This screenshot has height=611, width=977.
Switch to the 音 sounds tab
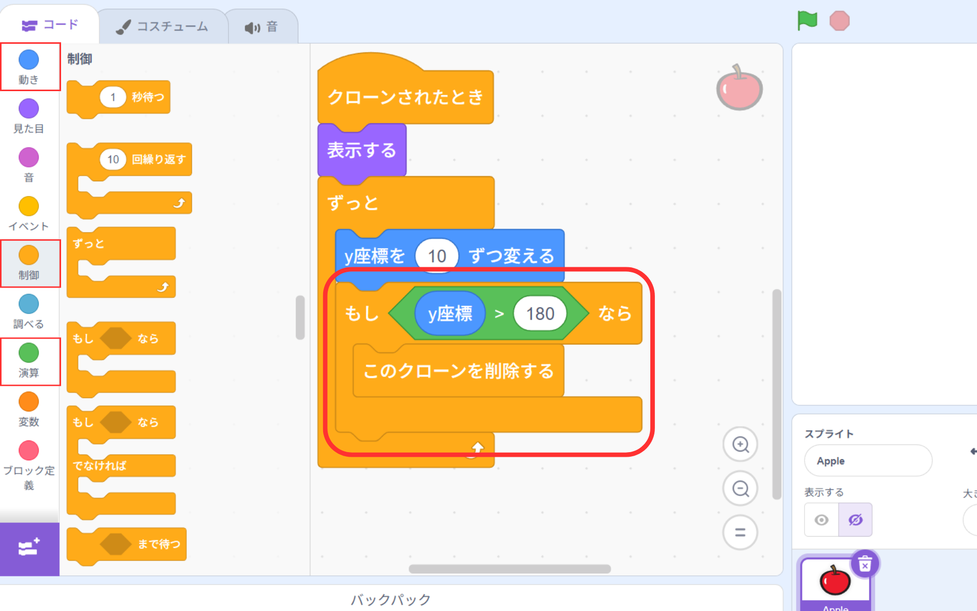coord(262,27)
